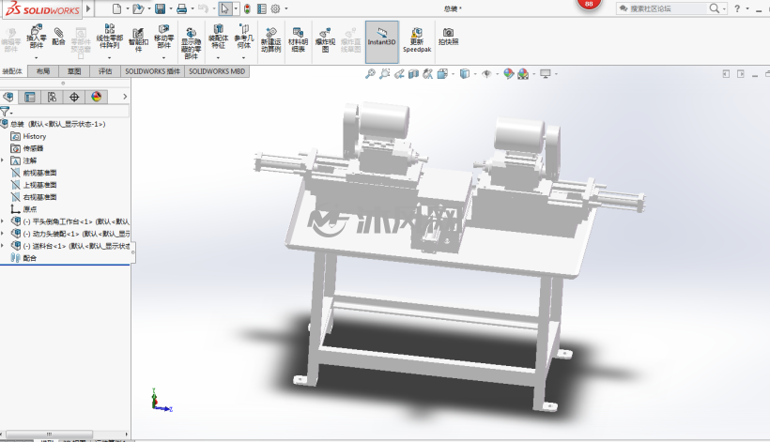Viewport: 770px width, 442px height.
Task: Select the History folder in tree
Action: pyautogui.click(x=28, y=136)
